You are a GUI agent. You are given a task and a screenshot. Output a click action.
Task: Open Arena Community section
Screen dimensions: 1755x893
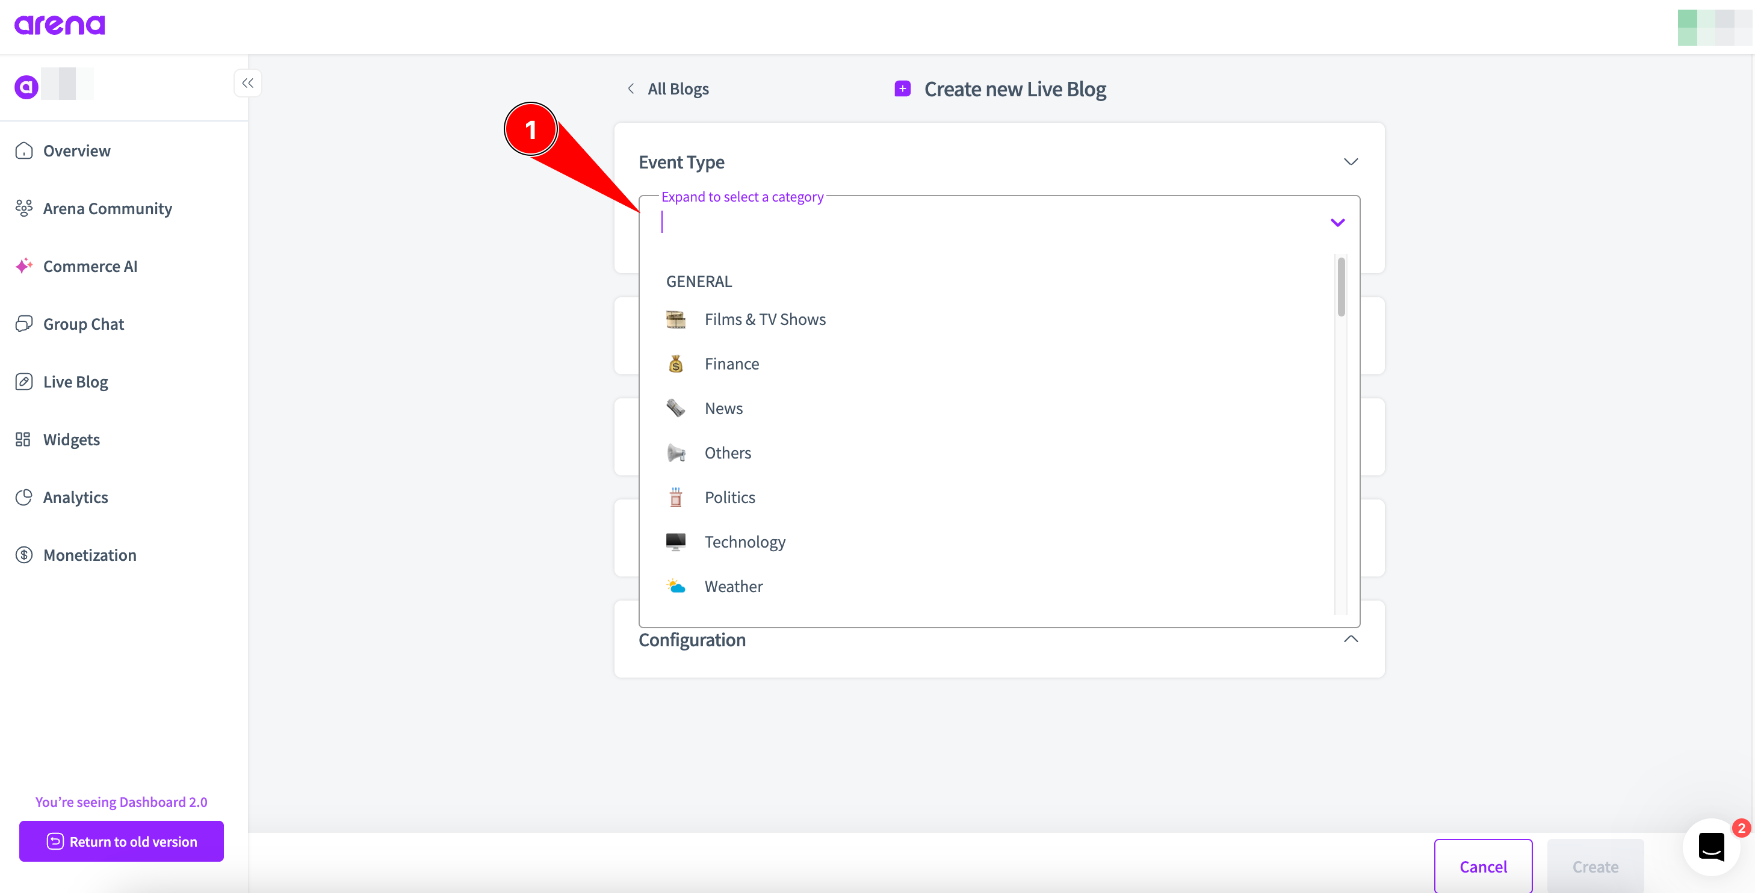pos(107,208)
